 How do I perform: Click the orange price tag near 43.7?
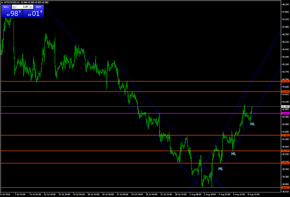coord(285,91)
